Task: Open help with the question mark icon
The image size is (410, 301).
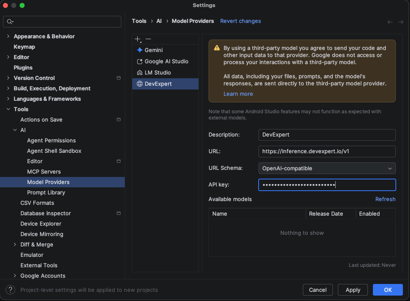Action: point(10,290)
